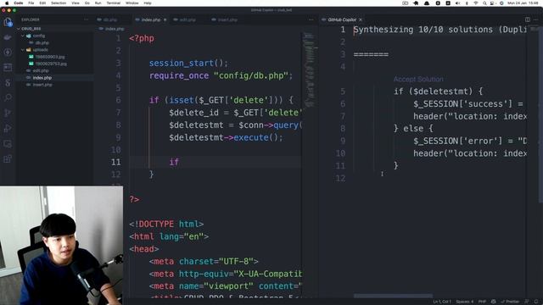Switch to the db.php editor tab
This screenshot has height=305, width=543.
(x=110, y=19)
